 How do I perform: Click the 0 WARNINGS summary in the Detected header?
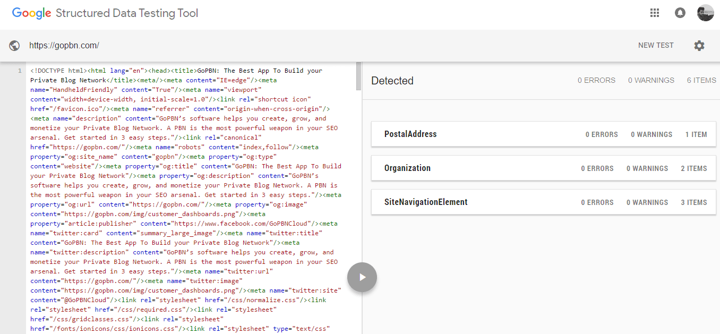click(x=652, y=80)
